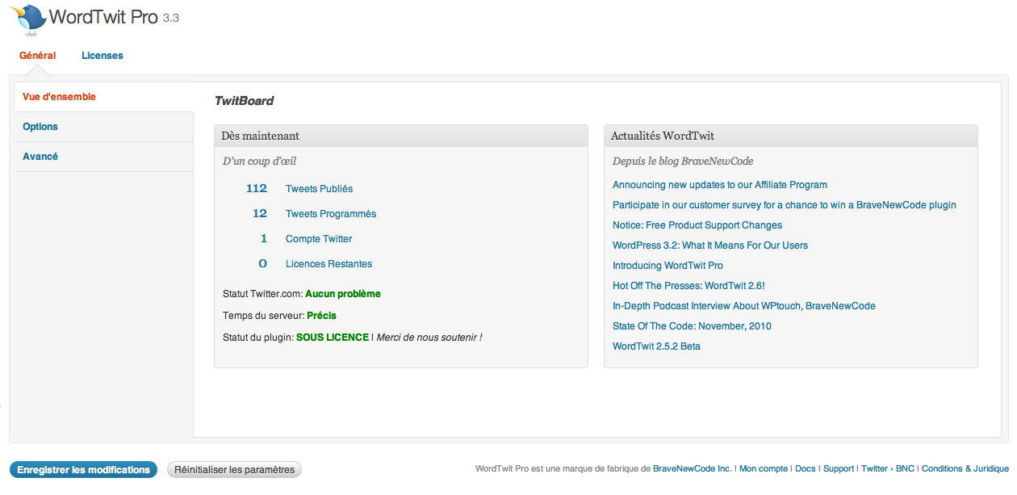Viewport: 1017px width, 495px height.
Task: Open the Introducing WordTwit Pro post
Action: click(x=668, y=266)
